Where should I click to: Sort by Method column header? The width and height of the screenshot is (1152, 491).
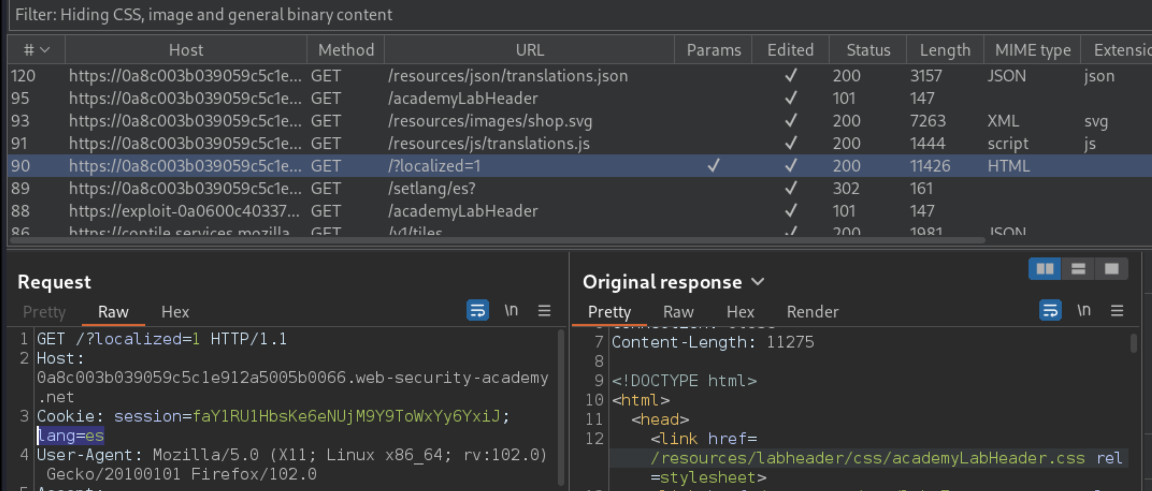click(346, 50)
